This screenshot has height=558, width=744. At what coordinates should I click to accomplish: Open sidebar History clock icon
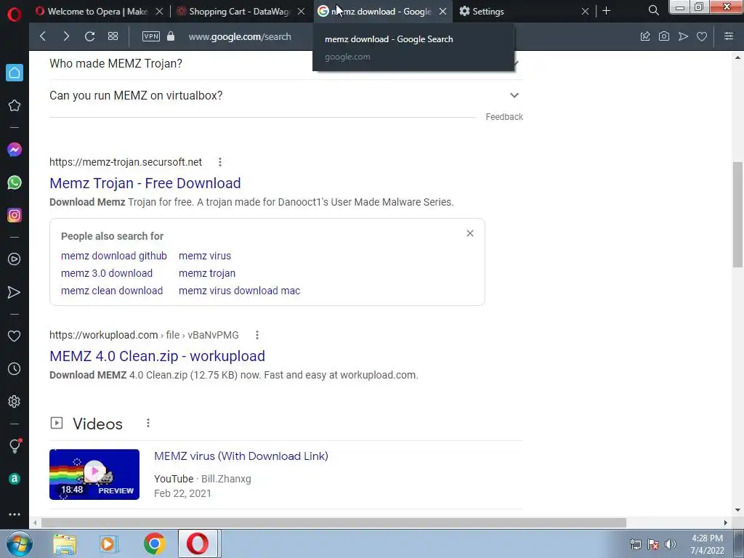pyautogui.click(x=15, y=368)
